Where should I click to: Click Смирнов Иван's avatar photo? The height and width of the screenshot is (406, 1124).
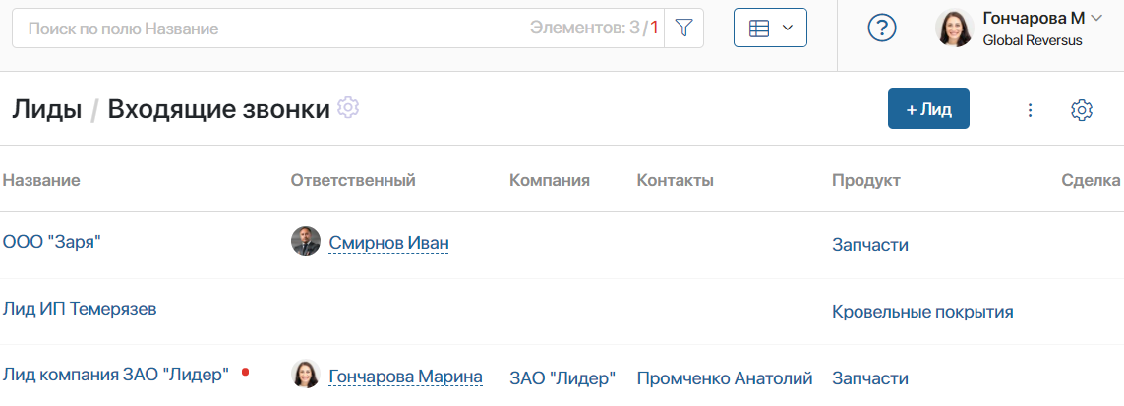point(306,241)
